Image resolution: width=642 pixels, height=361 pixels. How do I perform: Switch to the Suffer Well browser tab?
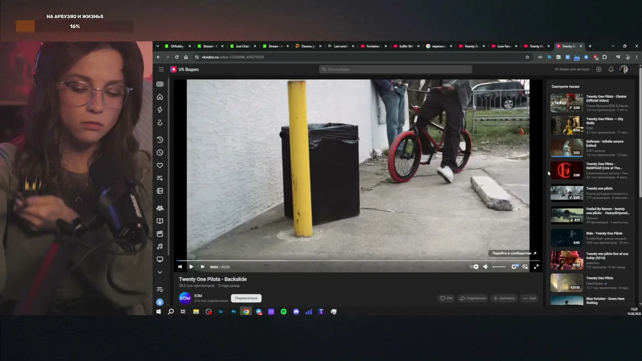(406, 46)
